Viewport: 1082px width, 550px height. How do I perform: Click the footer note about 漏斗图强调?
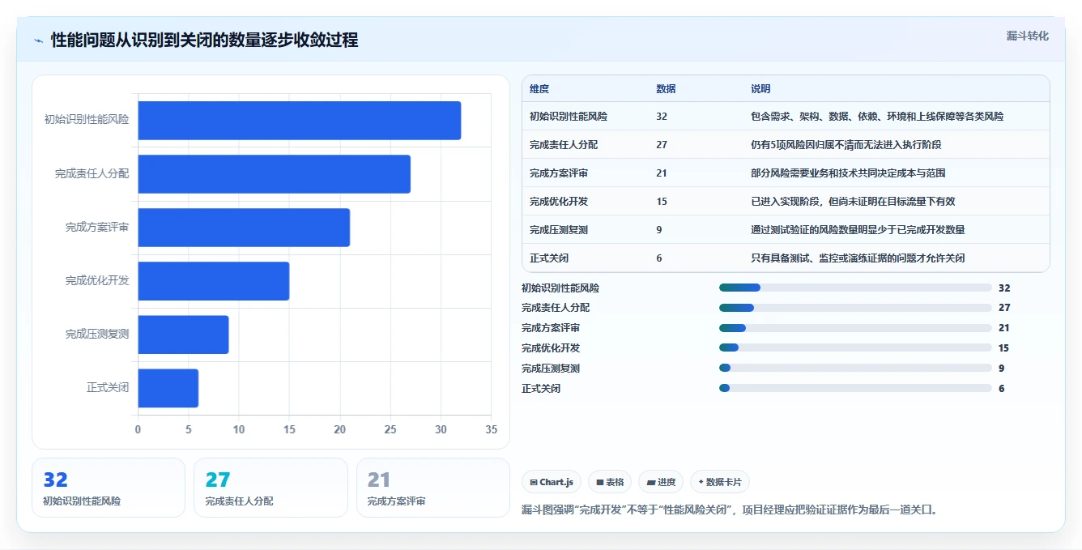pos(729,510)
